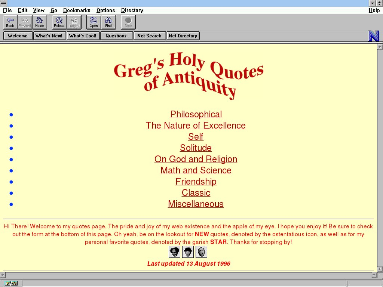Click the vertical scrollbar down arrow
The width and height of the screenshot is (383, 287).
(x=380, y=269)
